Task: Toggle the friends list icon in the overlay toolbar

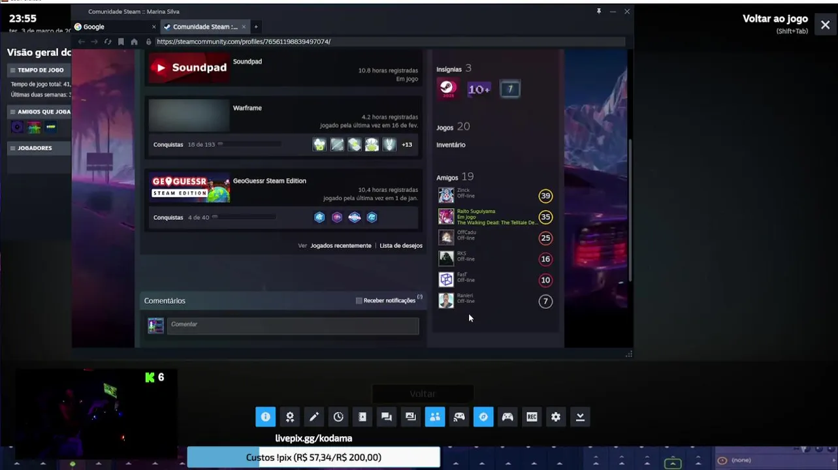Action: point(434,416)
